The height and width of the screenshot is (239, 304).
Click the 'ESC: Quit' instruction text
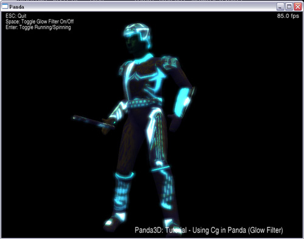pyautogui.click(x=16, y=16)
